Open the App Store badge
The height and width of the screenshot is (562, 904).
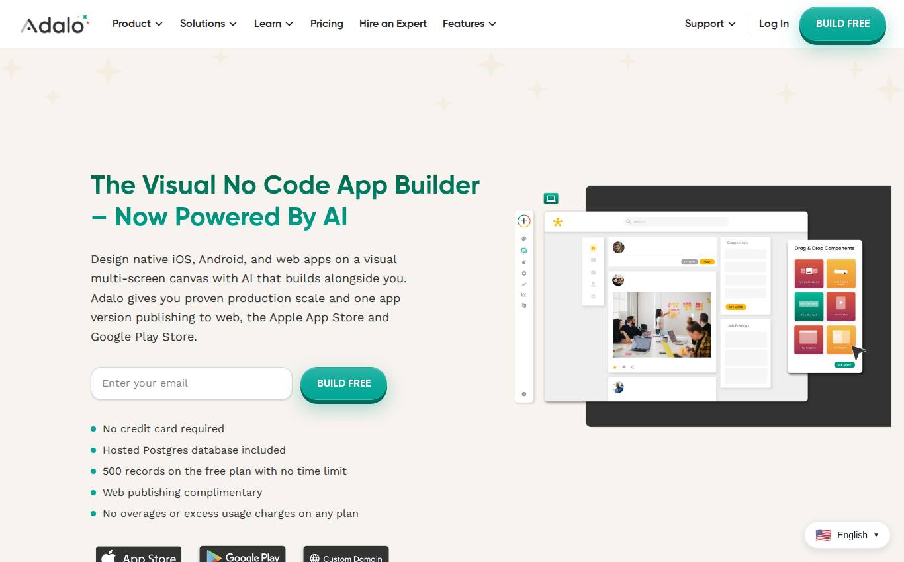[139, 554]
